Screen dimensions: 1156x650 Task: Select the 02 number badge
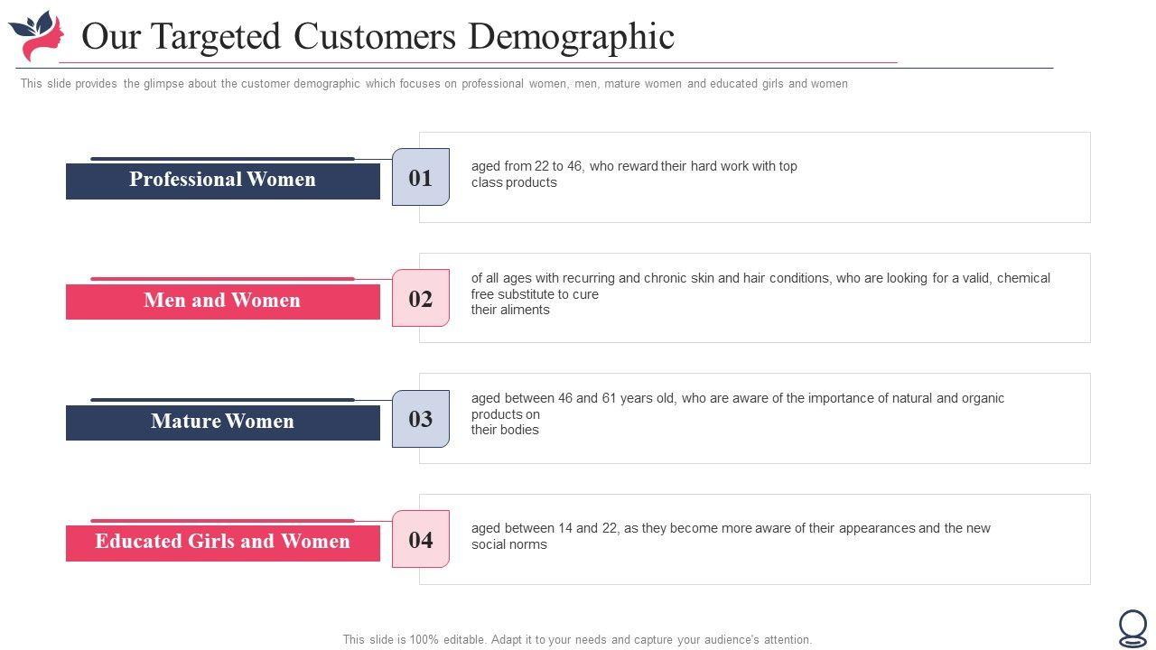pos(421,299)
